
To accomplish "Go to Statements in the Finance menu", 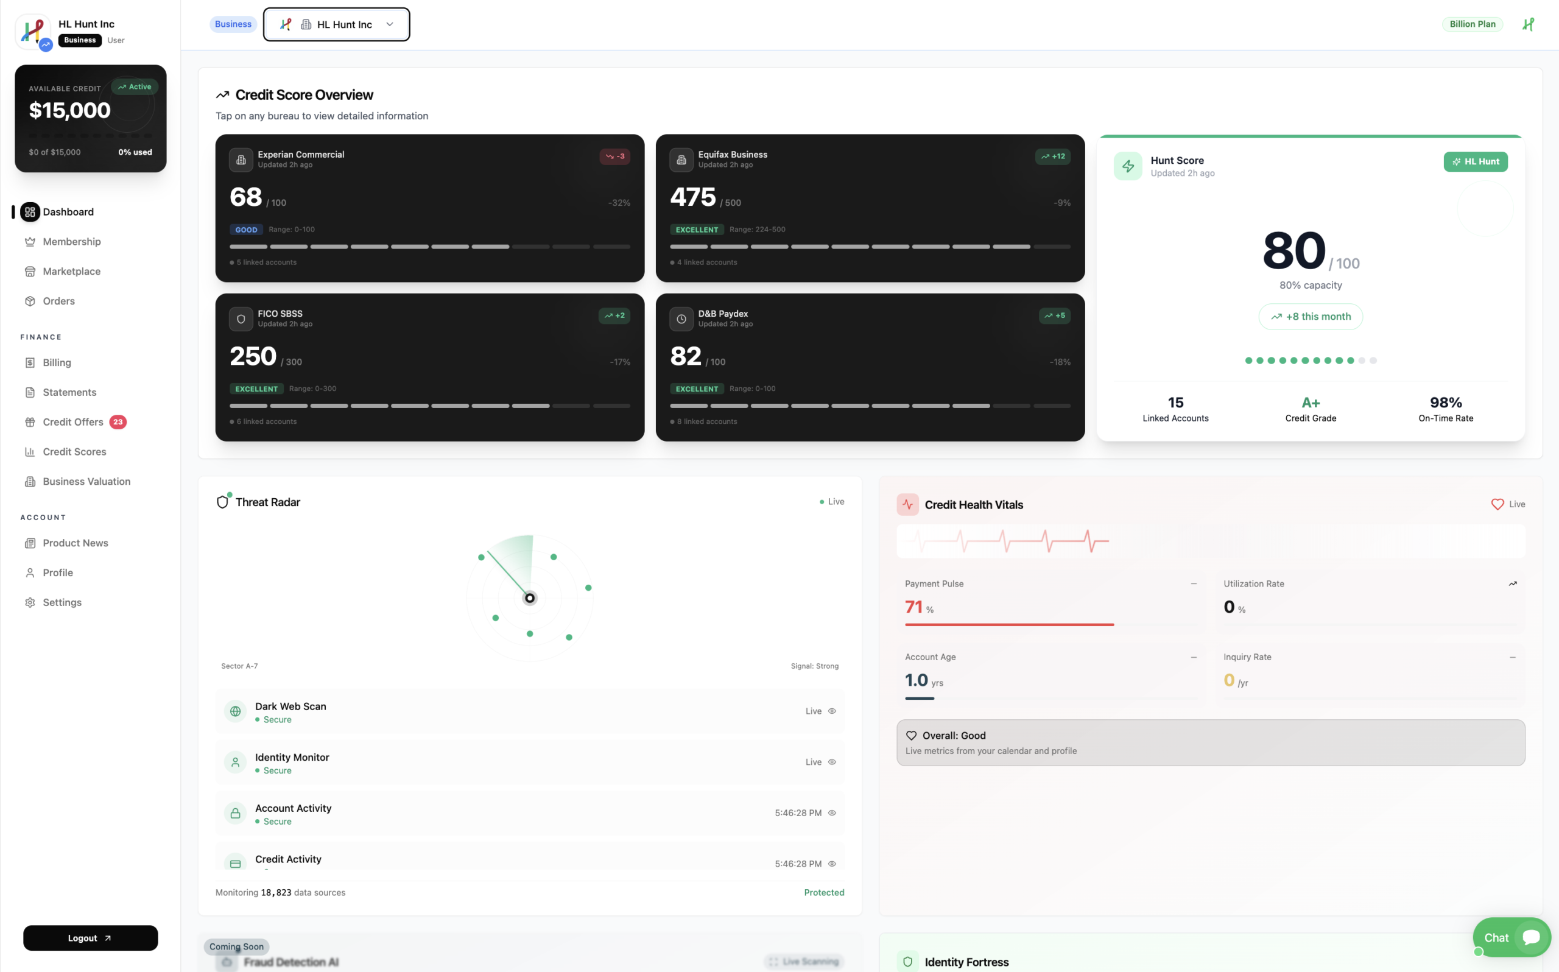I will coord(69,392).
